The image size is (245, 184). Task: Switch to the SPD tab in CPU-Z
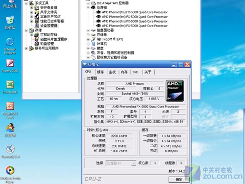click(136, 72)
